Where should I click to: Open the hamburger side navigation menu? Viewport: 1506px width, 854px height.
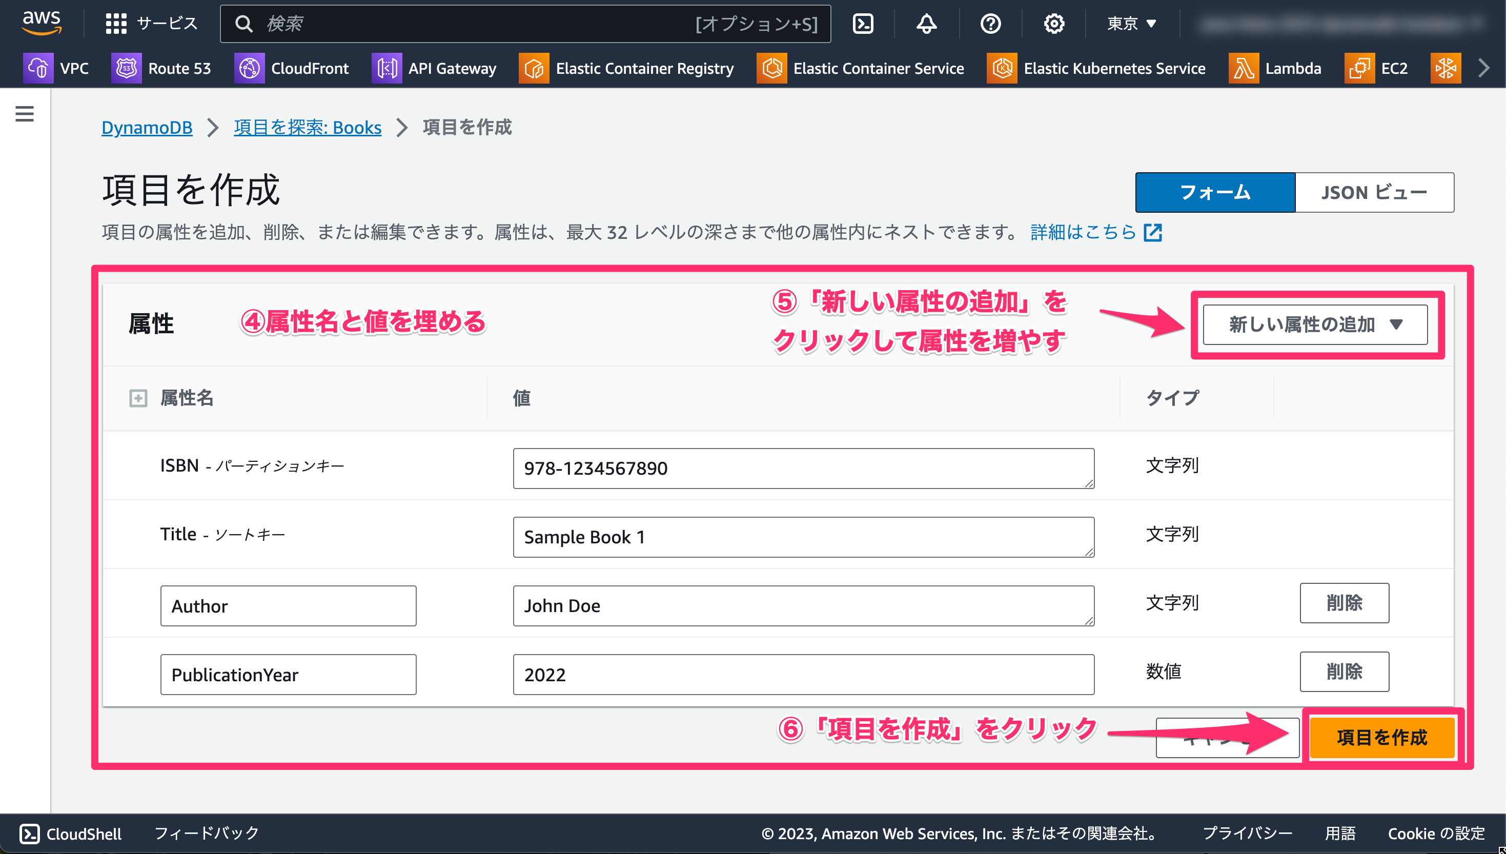[x=25, y=113]
